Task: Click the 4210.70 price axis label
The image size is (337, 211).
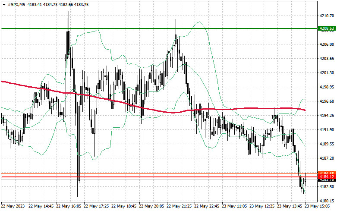Action: coord(327,16)
